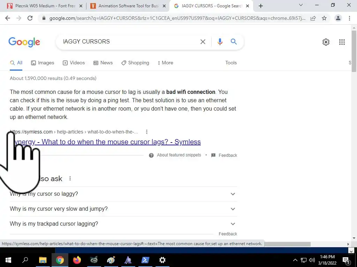The height and width of the screenshot is (267, 357).
Task: Click About featured snippets link
Action: [179, 155]
